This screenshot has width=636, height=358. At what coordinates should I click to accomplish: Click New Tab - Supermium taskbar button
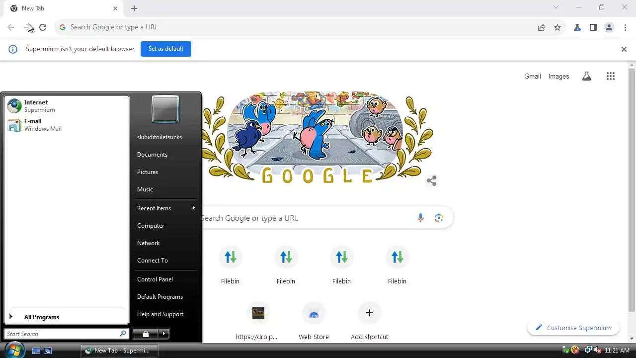coord(119,351)
